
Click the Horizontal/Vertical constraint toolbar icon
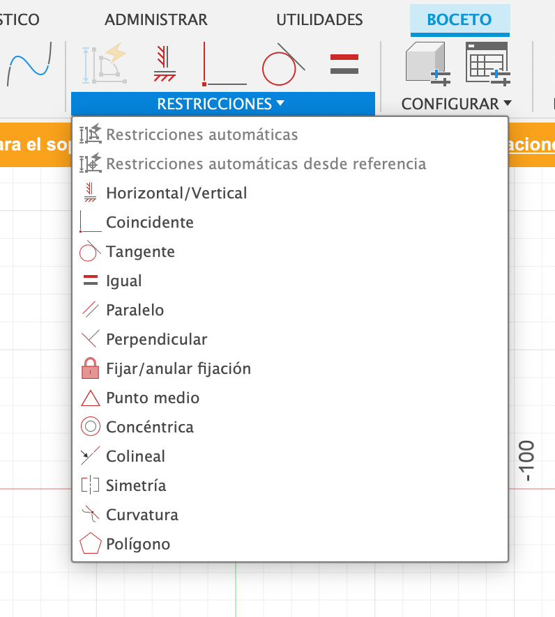point(165,64)
